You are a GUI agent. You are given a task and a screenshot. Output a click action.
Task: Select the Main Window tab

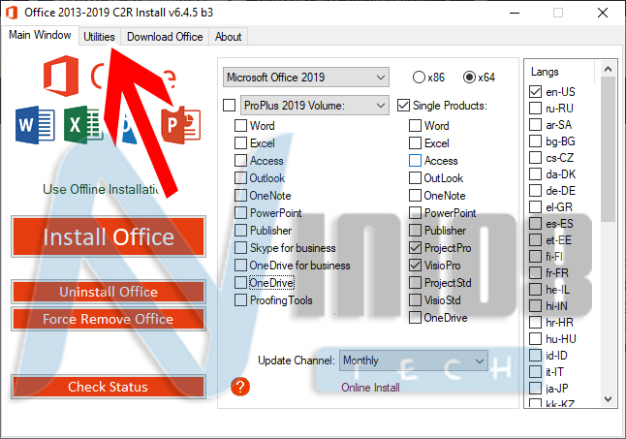40,35
